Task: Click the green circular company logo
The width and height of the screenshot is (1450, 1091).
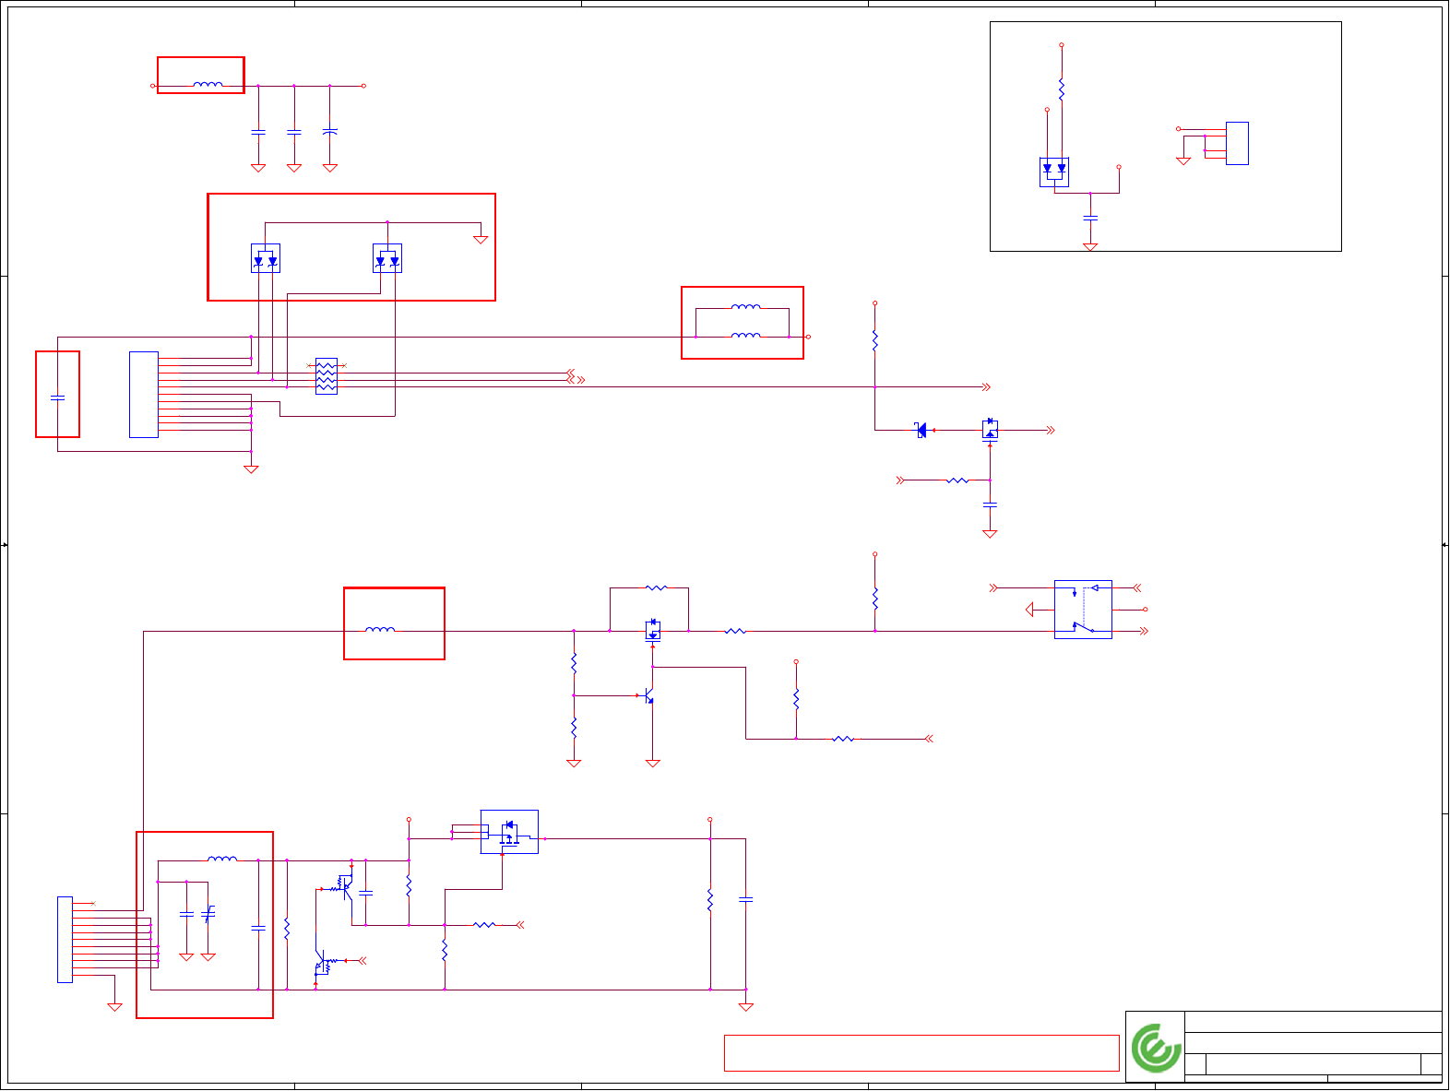Action: pos(1157,1048)
